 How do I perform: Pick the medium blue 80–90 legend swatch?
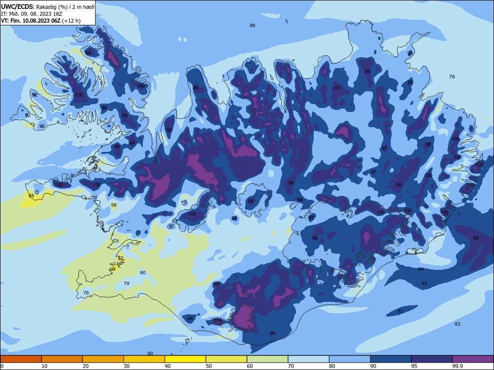pos(350,359)
